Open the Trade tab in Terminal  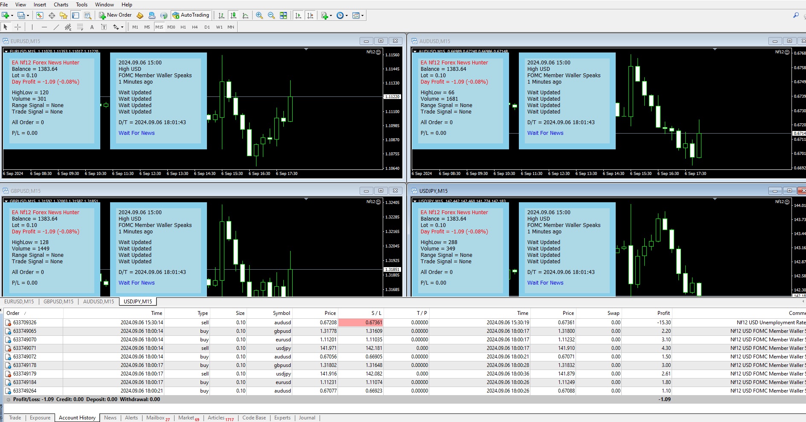coord(15,418)
